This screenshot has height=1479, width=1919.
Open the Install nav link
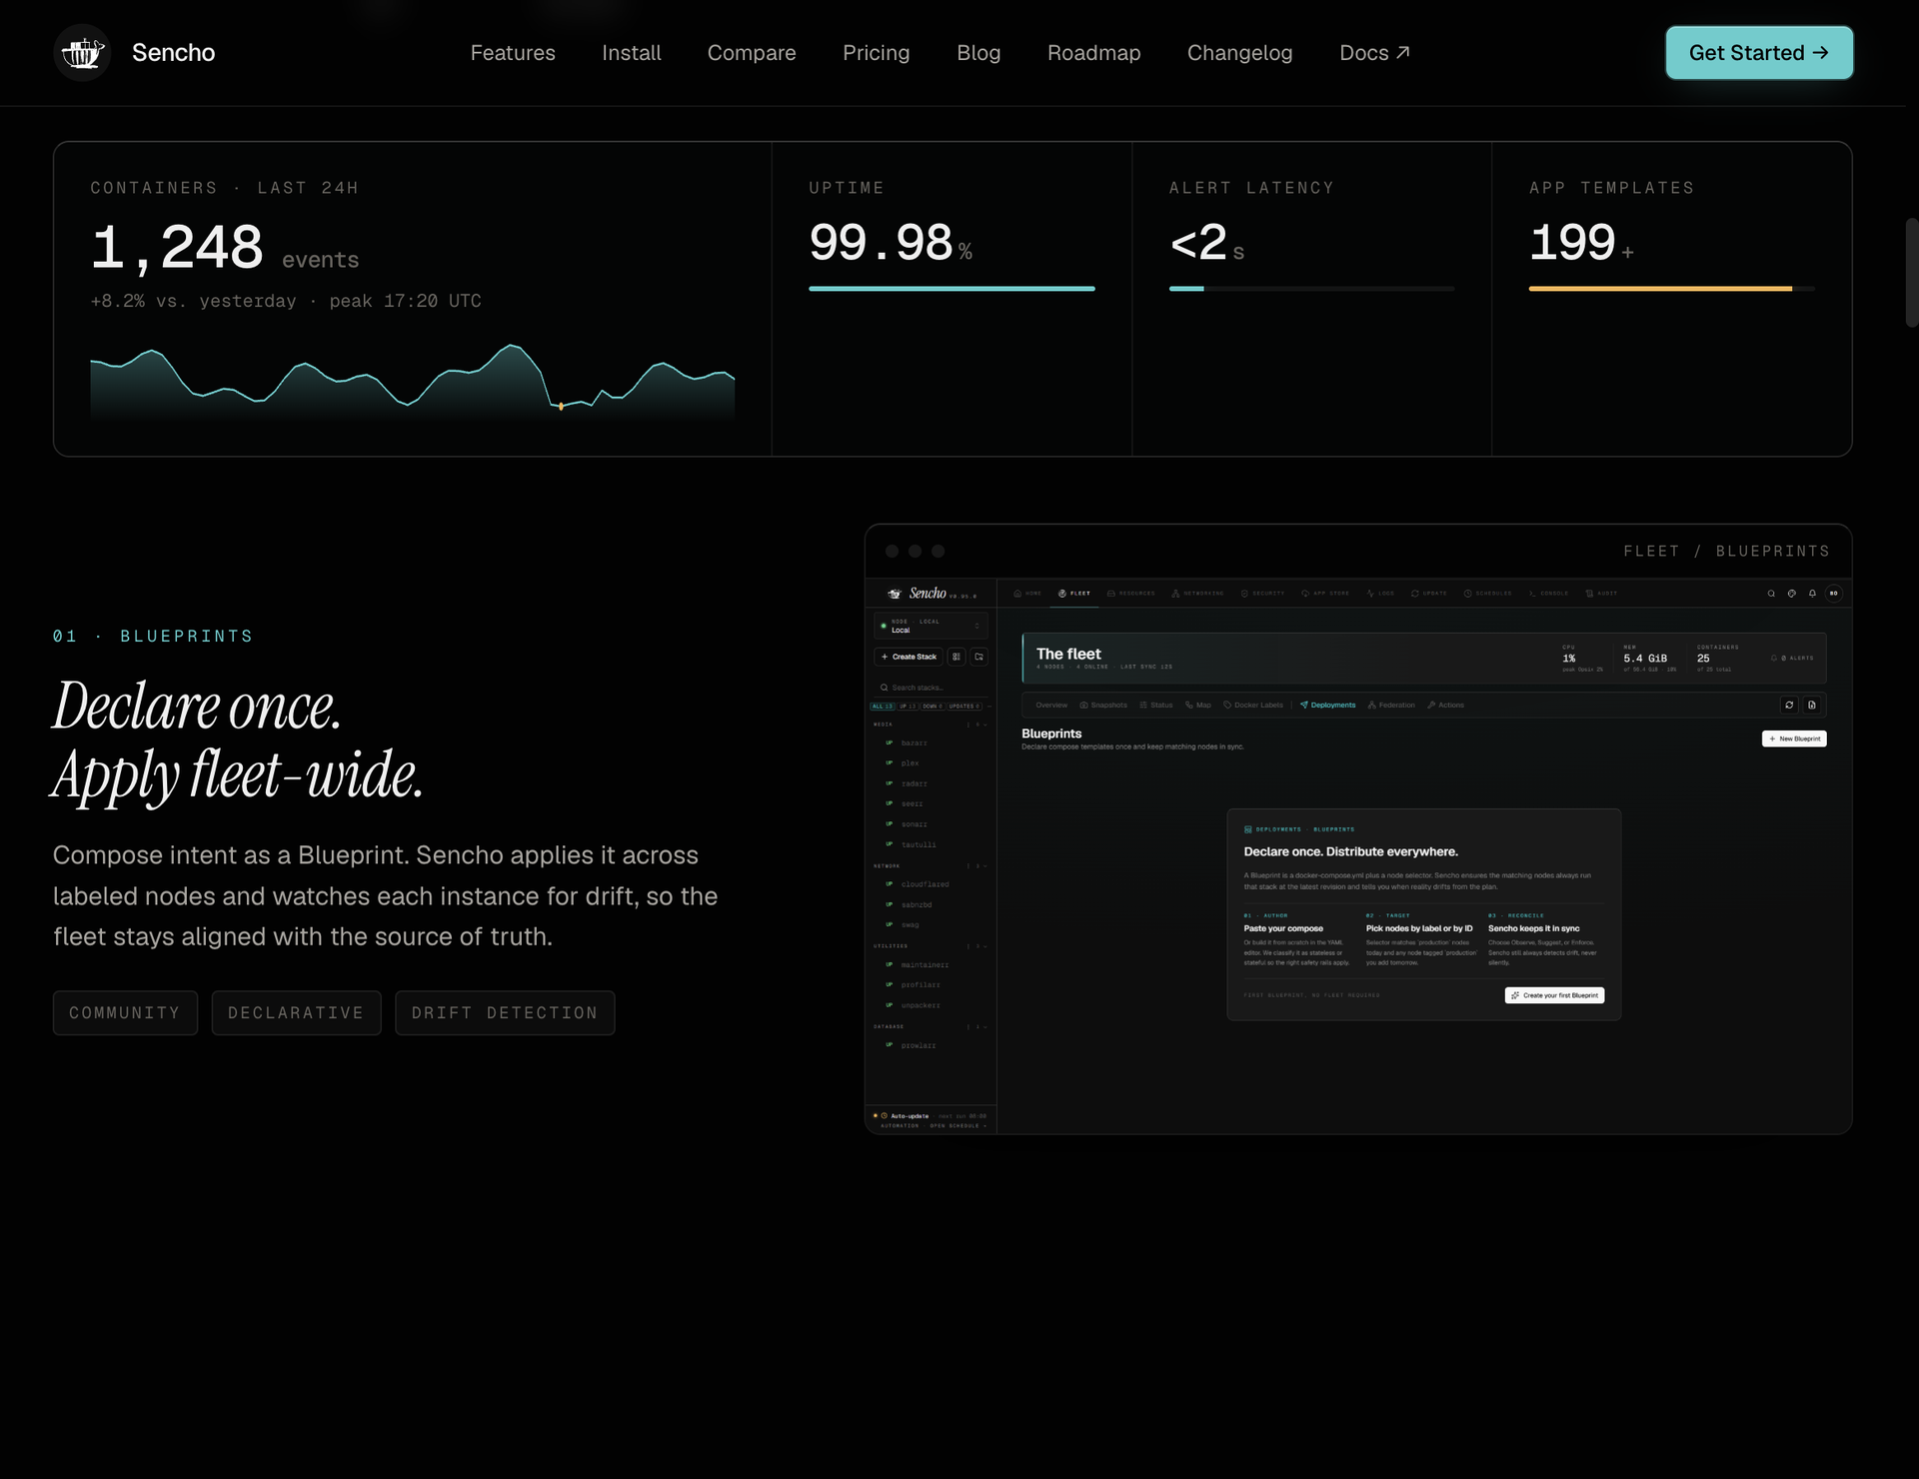coord(632,53)
